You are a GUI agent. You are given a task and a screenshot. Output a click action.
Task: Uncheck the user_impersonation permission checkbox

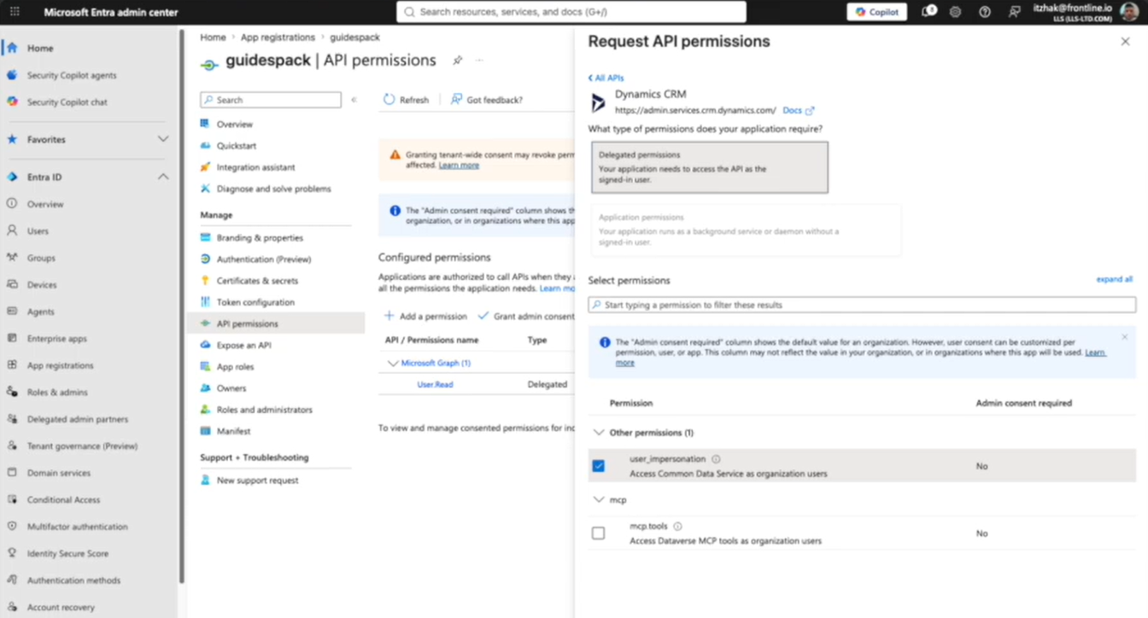598,466
